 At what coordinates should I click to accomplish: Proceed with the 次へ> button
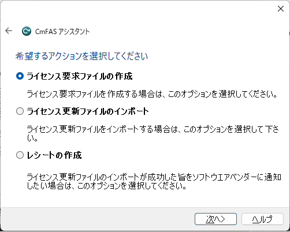215,219
